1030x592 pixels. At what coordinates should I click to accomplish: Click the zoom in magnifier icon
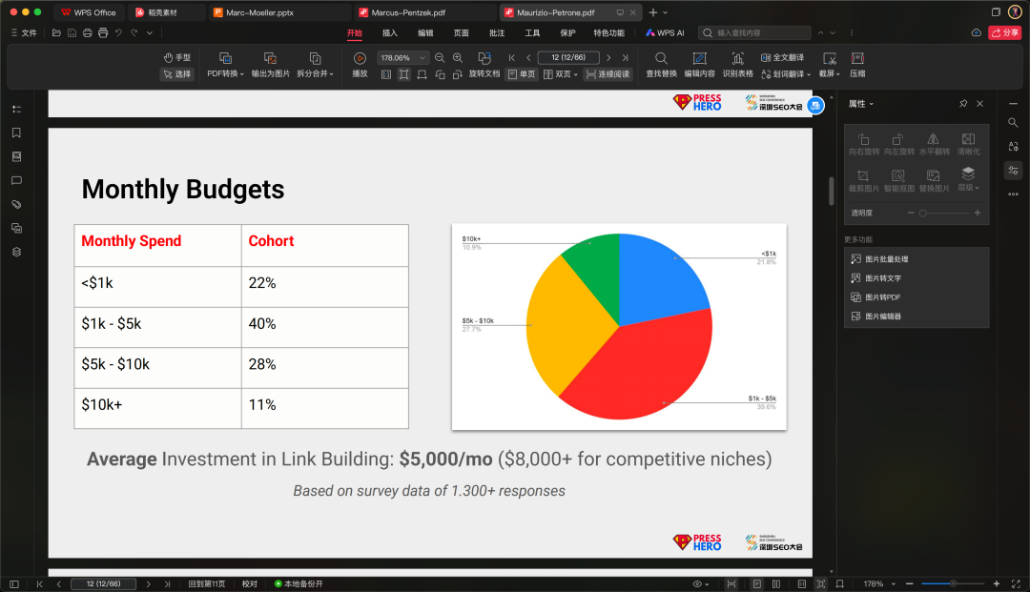point(458,58)
